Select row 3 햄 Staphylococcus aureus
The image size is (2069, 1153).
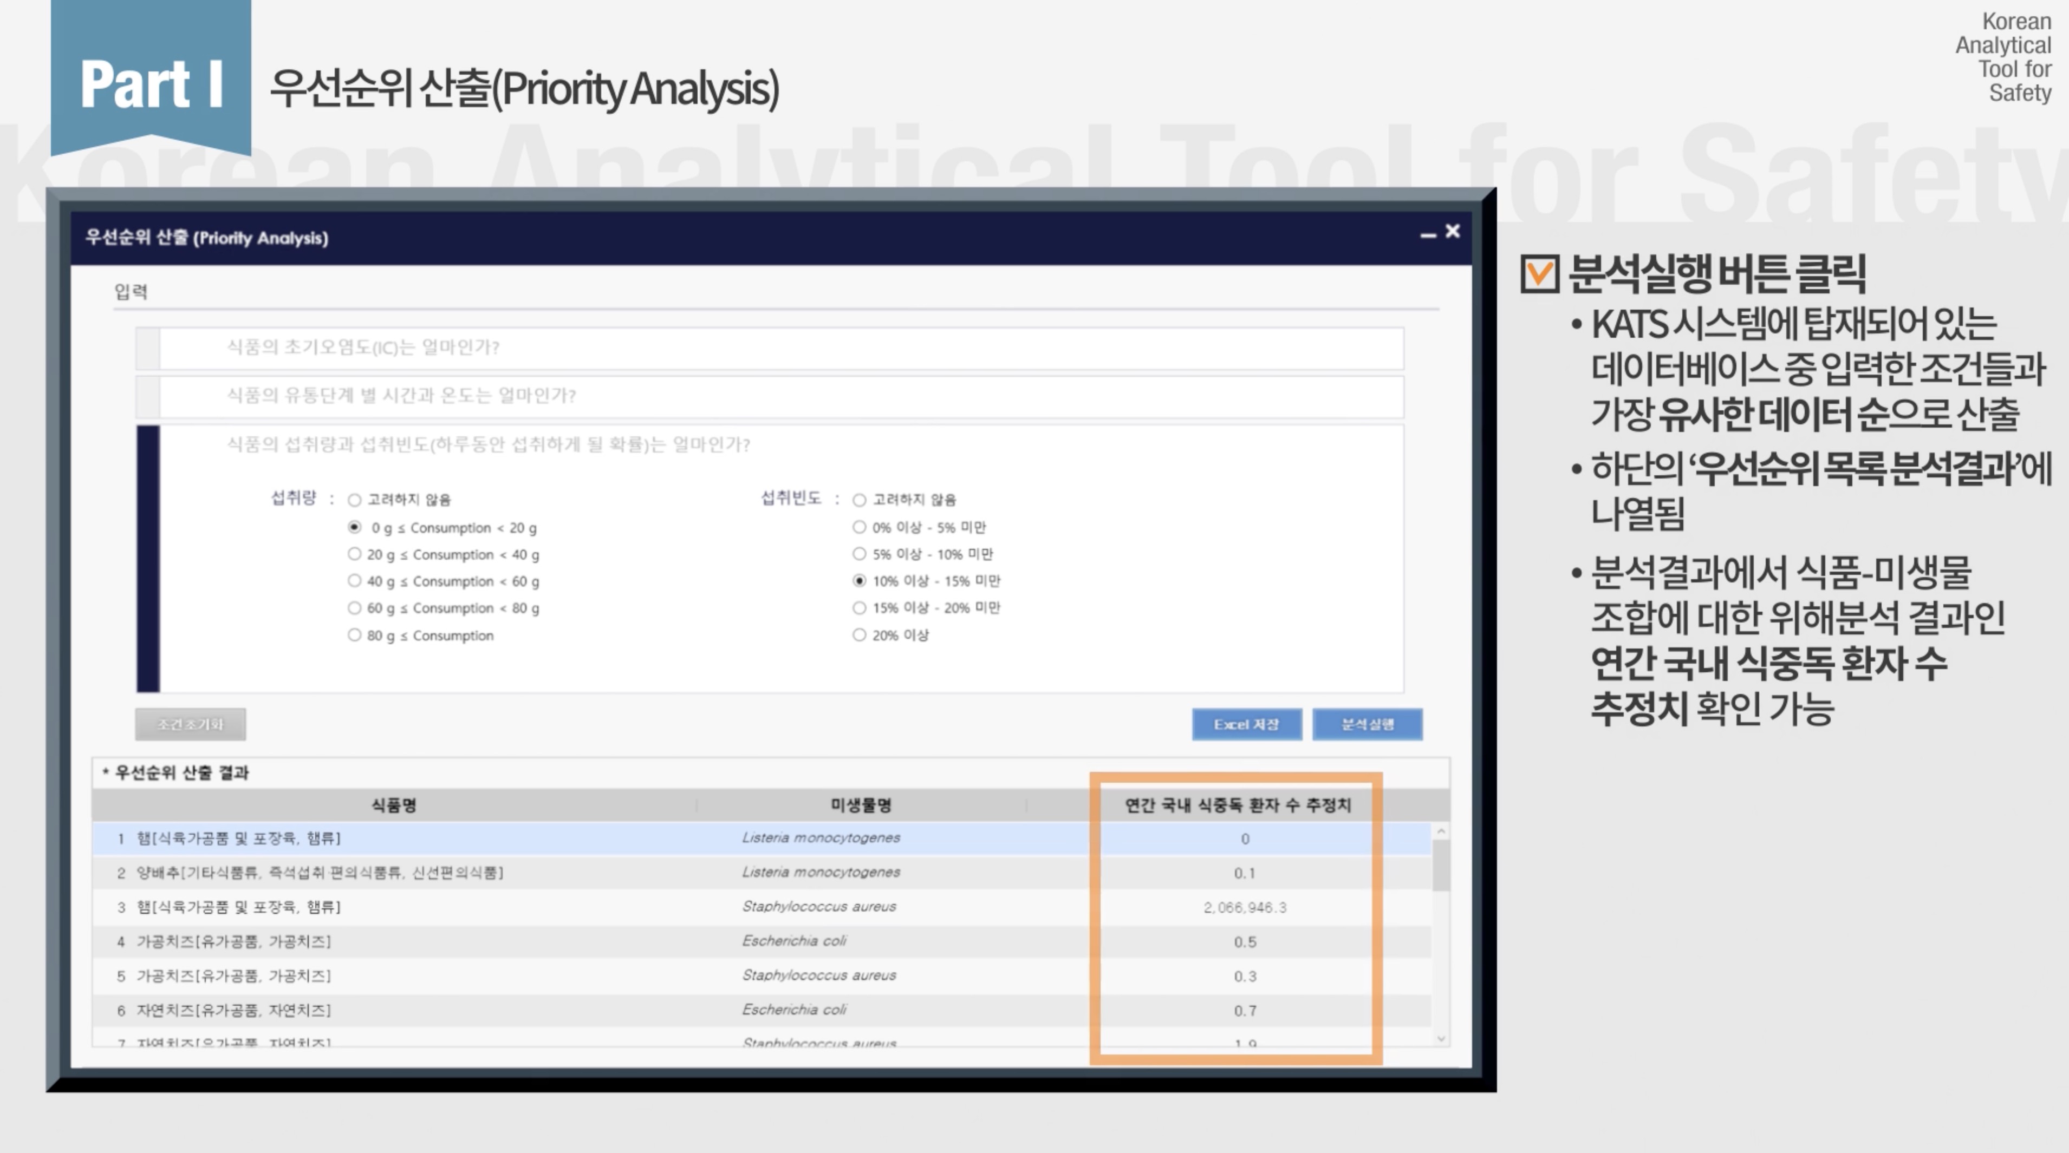pyautogui.click(x=514, y=907)
